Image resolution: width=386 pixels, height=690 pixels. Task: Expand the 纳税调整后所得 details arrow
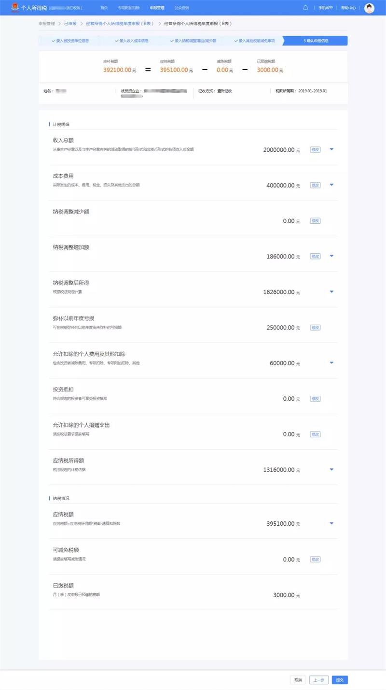point(331,292)
